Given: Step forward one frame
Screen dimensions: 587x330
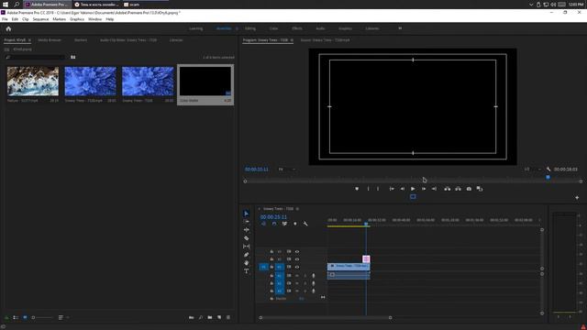Looking at the screenshot, I should tap(424, 189).
